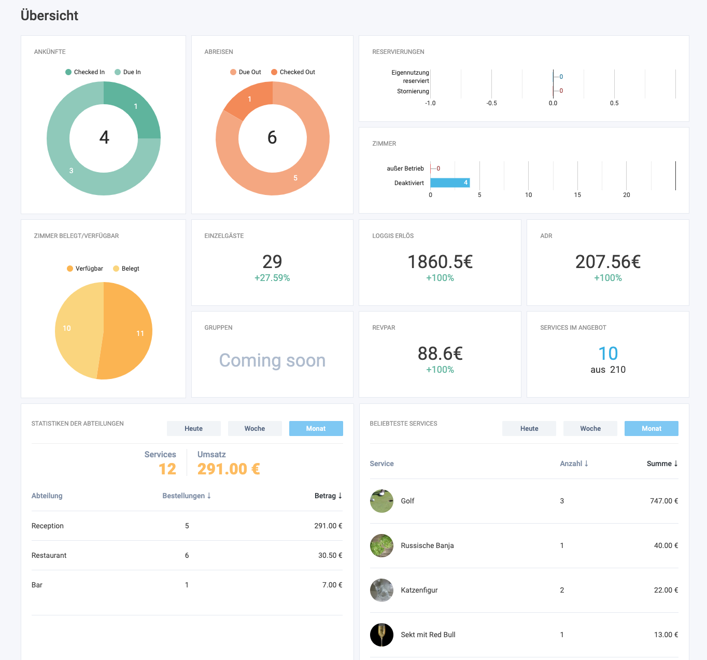Sort services by Anzahl column
707x660 pixels.
click(x=574, y=464)
